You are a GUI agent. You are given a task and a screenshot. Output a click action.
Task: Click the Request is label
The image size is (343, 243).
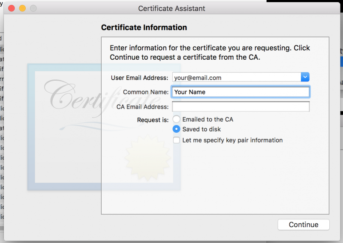point(153,120)
